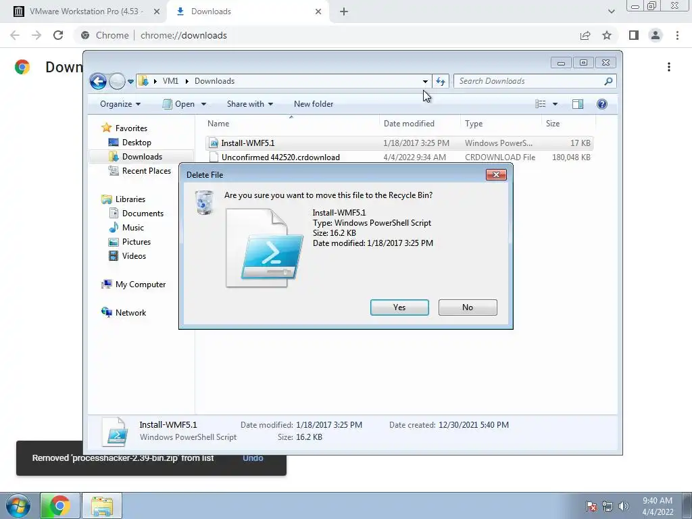Sort by Name column header
This screenshot has width=692, height=519.
291,124
